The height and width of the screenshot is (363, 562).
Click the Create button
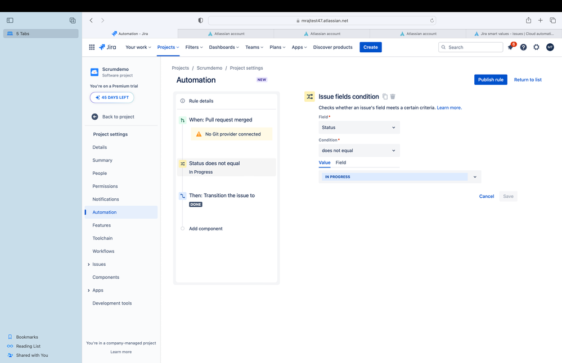click(x=371, y=47)
